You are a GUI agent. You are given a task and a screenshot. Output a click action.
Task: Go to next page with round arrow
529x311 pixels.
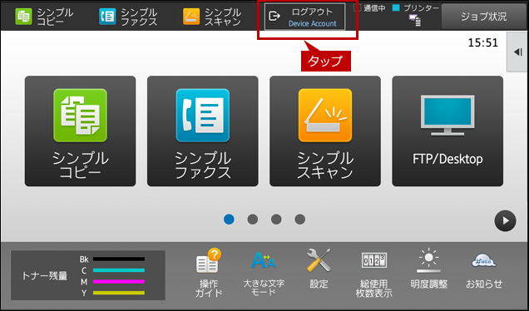tap(505, 221)
